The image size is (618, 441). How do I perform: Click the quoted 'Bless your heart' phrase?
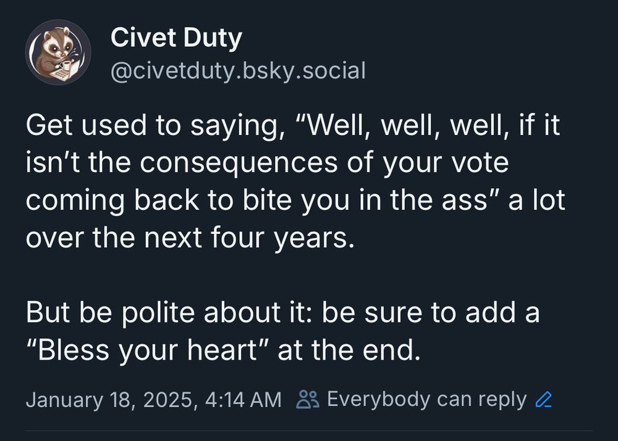pos(148,350)
